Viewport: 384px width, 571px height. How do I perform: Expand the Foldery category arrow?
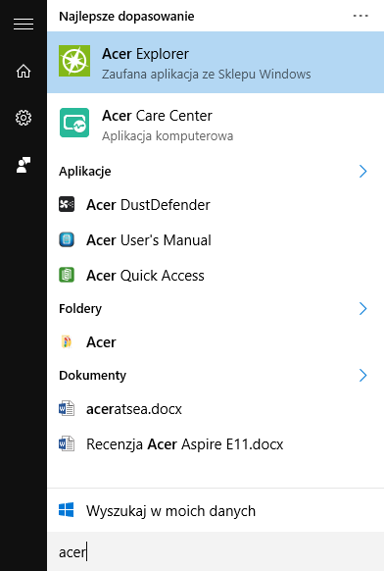click(362, 308)
